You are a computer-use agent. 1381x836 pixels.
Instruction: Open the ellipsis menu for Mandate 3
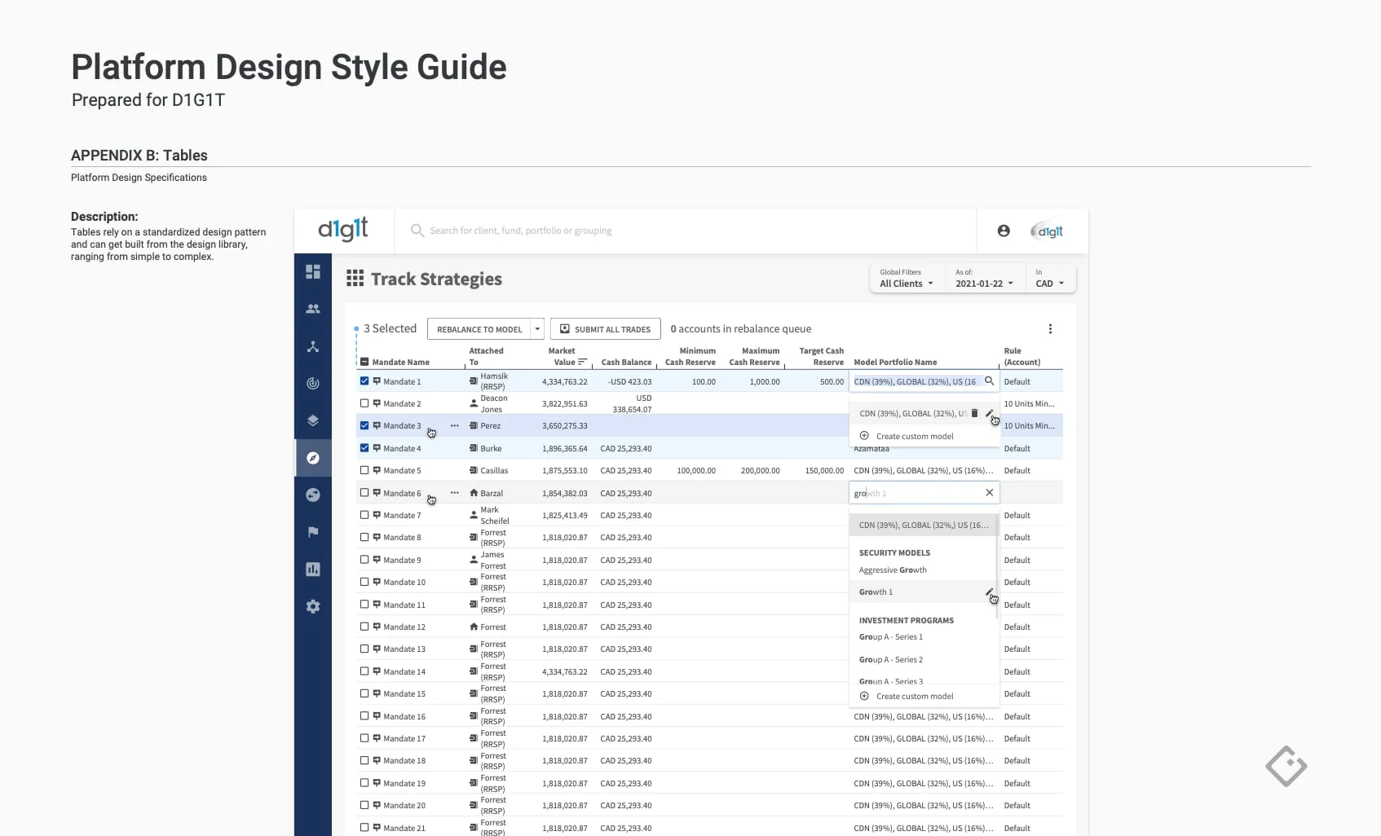tap(455, 425)
